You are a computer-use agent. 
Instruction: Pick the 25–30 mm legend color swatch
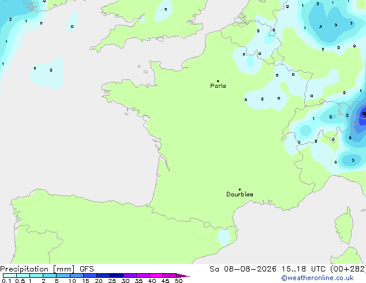pyautogui.click(x=117, y=275)
